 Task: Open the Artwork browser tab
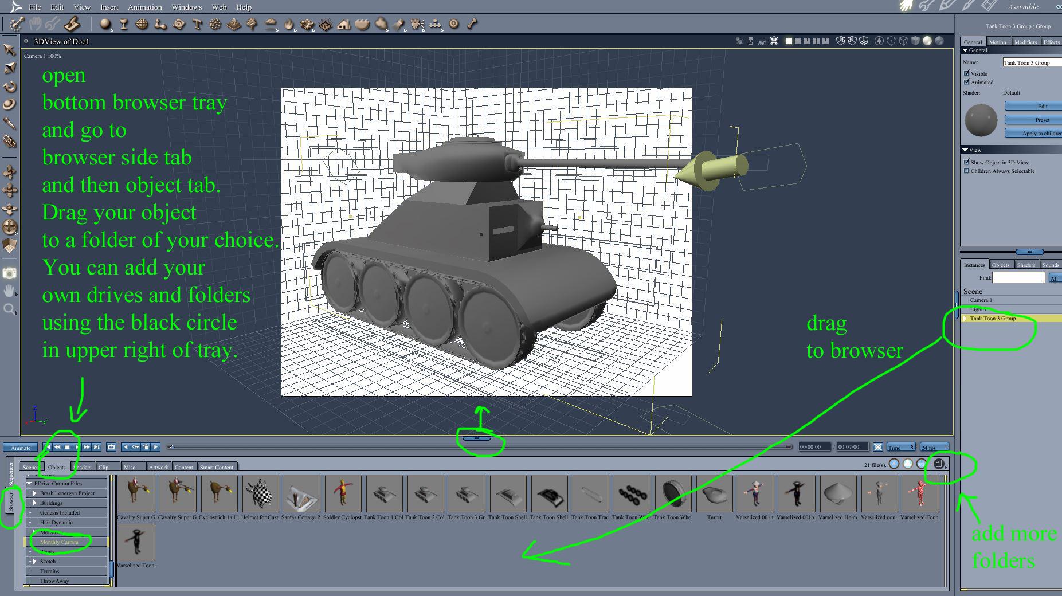159,467
